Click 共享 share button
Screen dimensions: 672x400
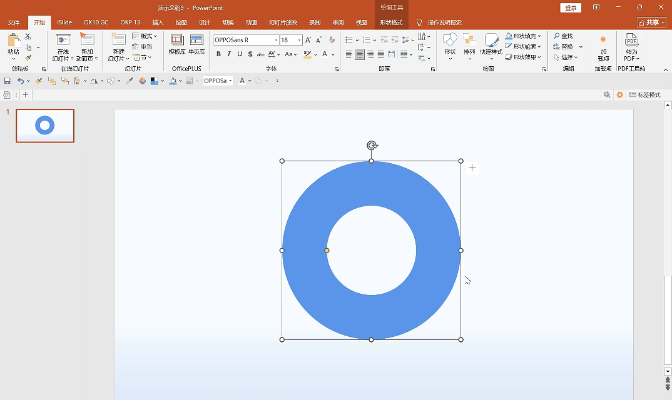click(651, 22)
